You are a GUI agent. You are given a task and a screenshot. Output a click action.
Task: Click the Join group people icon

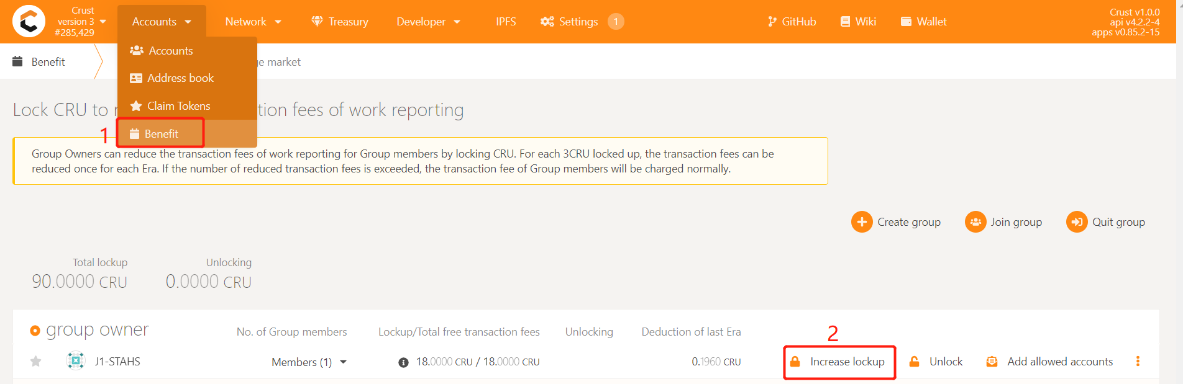975,222
